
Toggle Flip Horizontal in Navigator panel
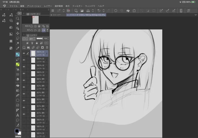coord(44,30)
